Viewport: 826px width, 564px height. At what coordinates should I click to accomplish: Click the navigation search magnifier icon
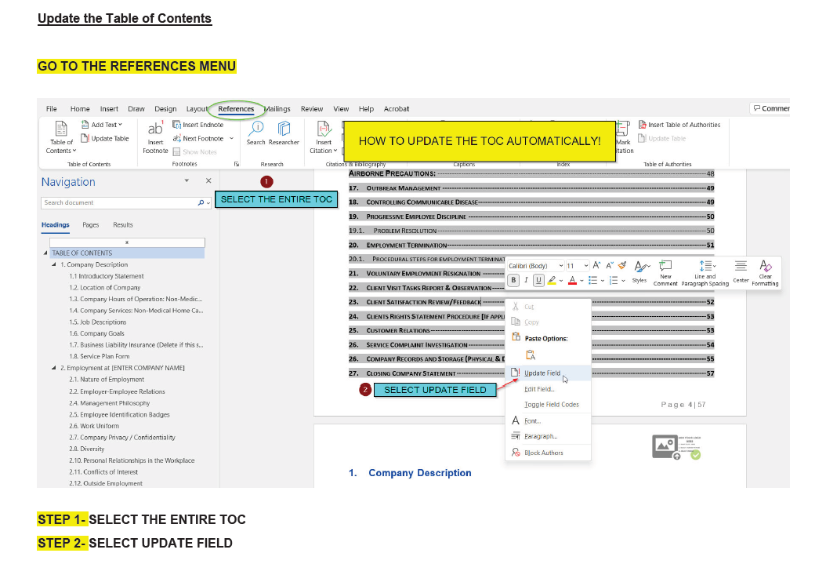201,203
